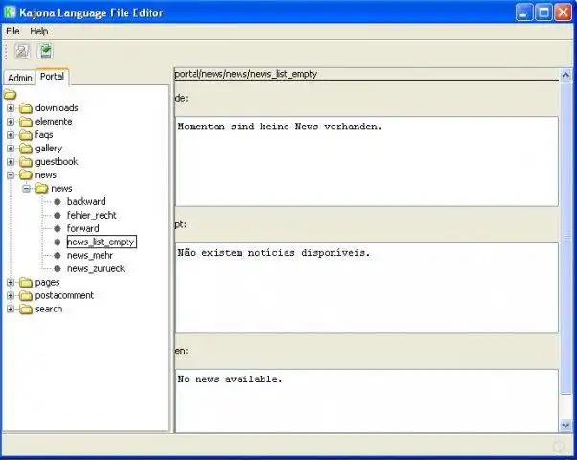Minimize the Kajona editor window
This screenshot has height=460, width=577.
pos(524,12)
